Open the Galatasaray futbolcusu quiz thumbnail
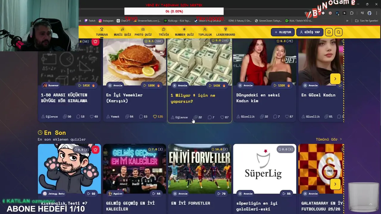Screen dimensions: 381x214 point(321,169)
